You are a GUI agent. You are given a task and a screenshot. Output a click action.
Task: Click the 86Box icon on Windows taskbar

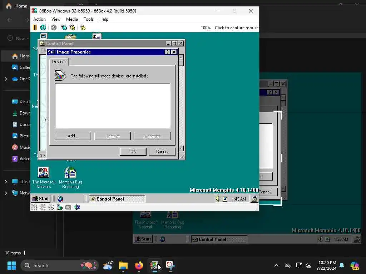[154, 265]
